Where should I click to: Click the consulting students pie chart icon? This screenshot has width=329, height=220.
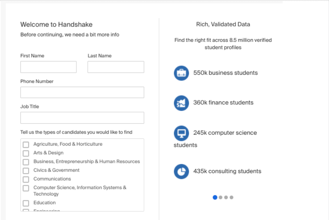coord(181,171)
